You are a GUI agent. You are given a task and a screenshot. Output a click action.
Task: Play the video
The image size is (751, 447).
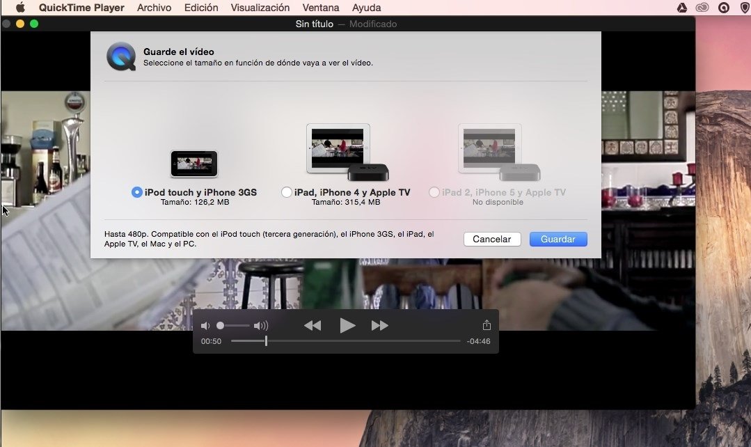pos(347,326)
